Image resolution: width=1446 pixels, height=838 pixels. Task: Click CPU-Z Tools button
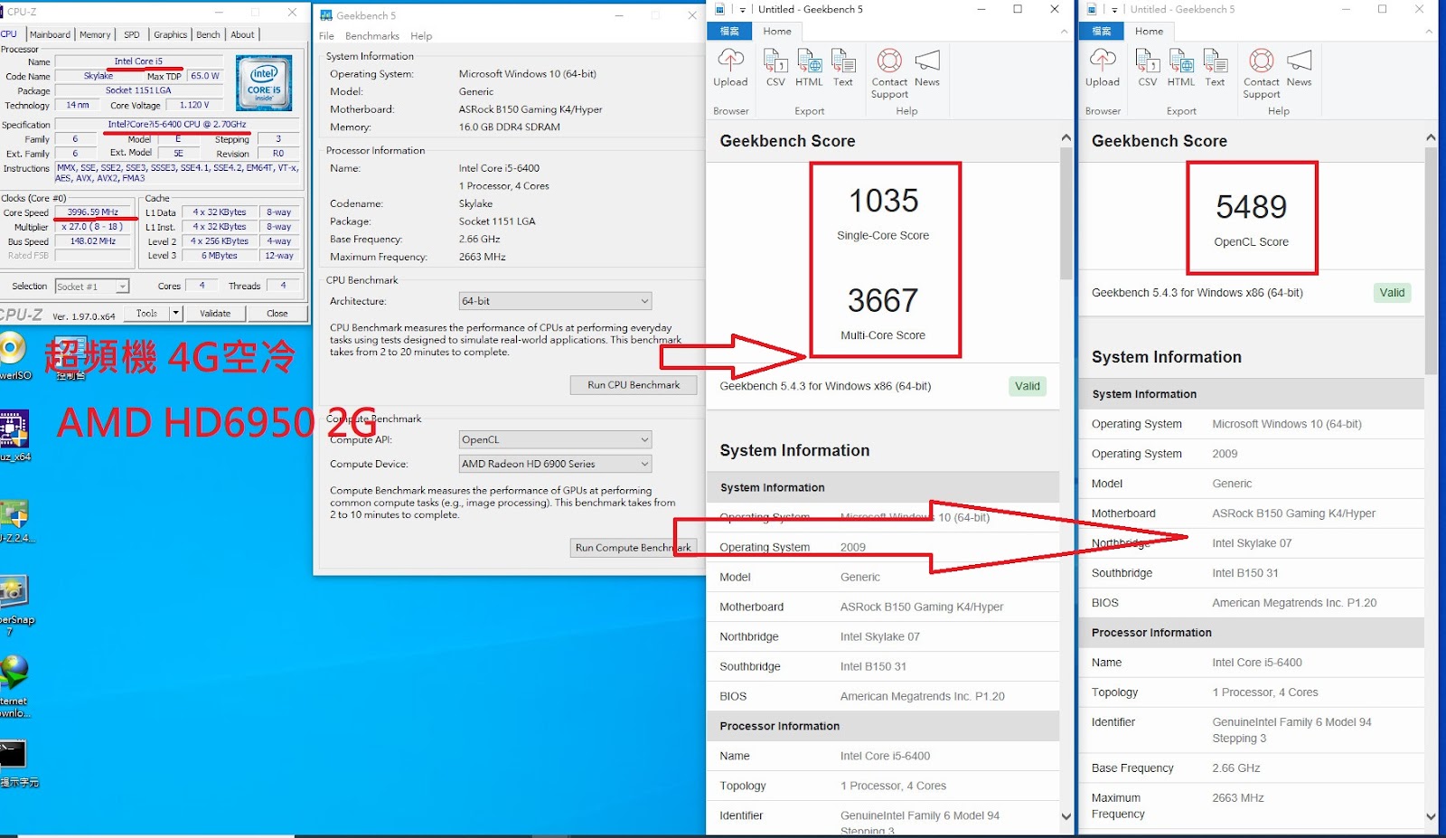click(x=146, y=314)
